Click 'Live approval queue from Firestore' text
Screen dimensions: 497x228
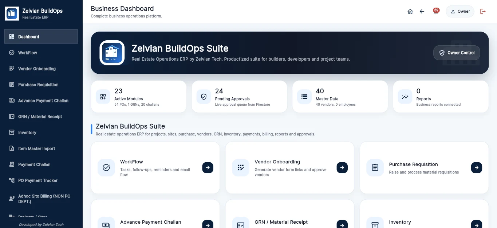242,105
